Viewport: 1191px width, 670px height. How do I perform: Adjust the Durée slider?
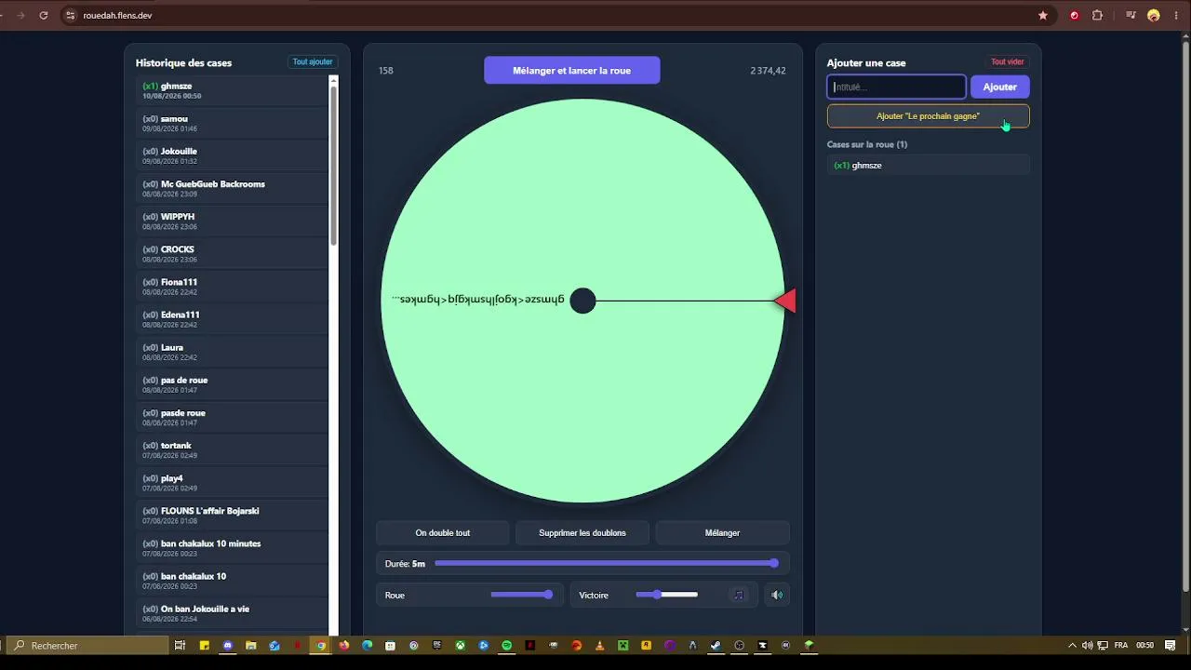pos(605,563)
